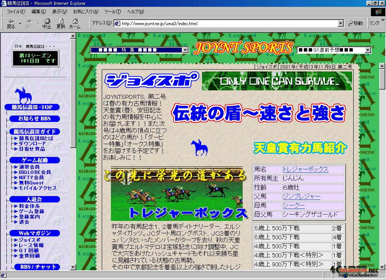
Task: Click the Refresh (更新) toolbar icon
Action: pyautogui.click(x=61, y=24)
